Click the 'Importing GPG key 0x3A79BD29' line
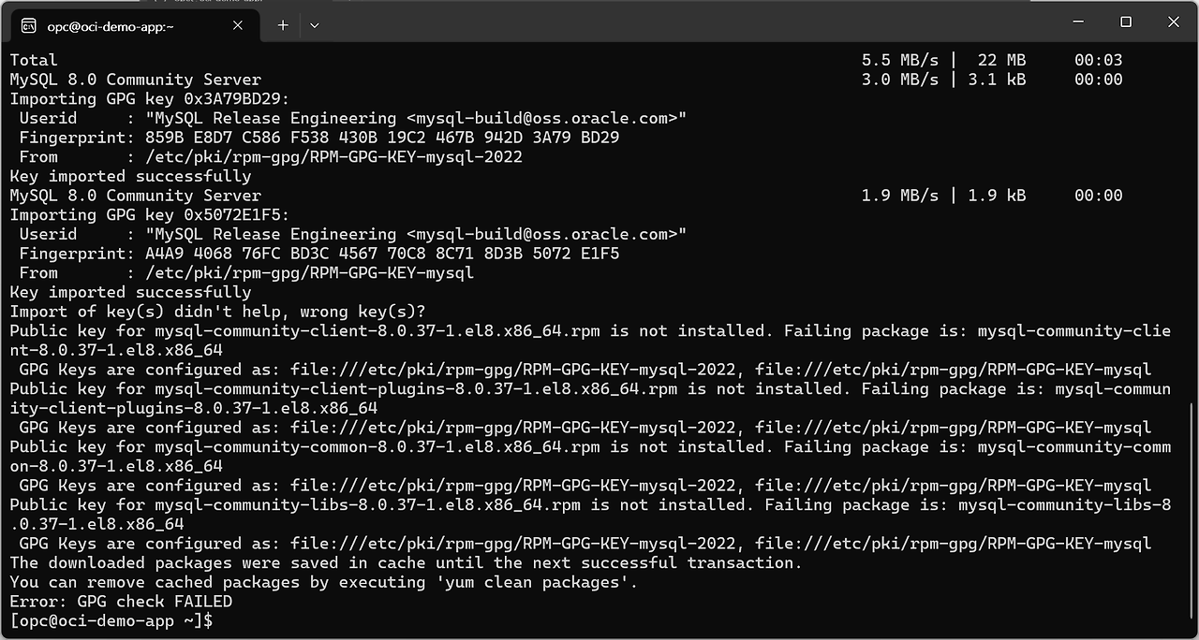The width and height of the screenshot is (1199, 640). (x=150, y=99)
